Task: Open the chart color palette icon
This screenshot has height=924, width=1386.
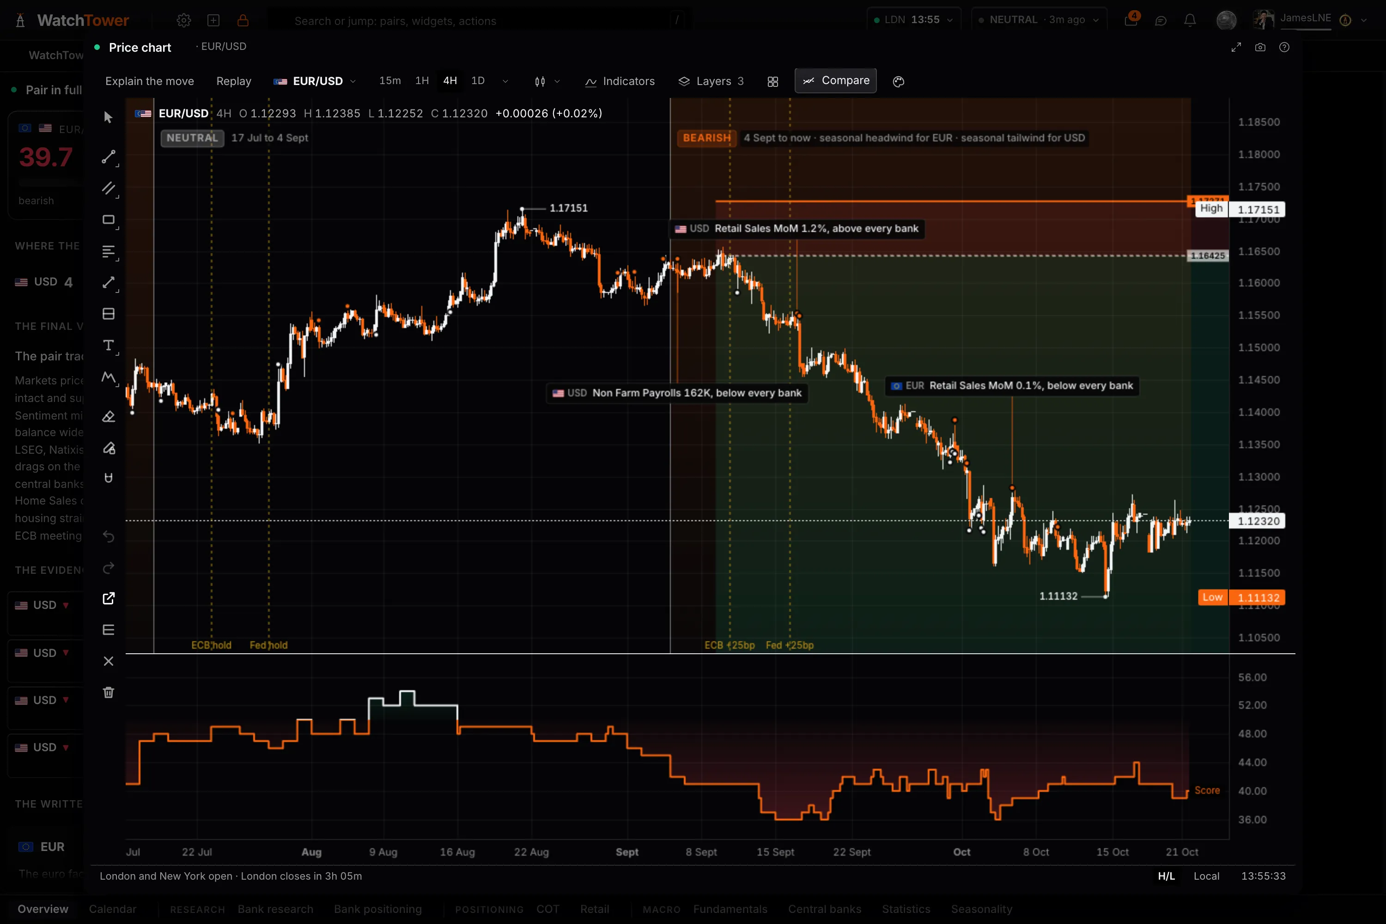Action: pos(899,81)
